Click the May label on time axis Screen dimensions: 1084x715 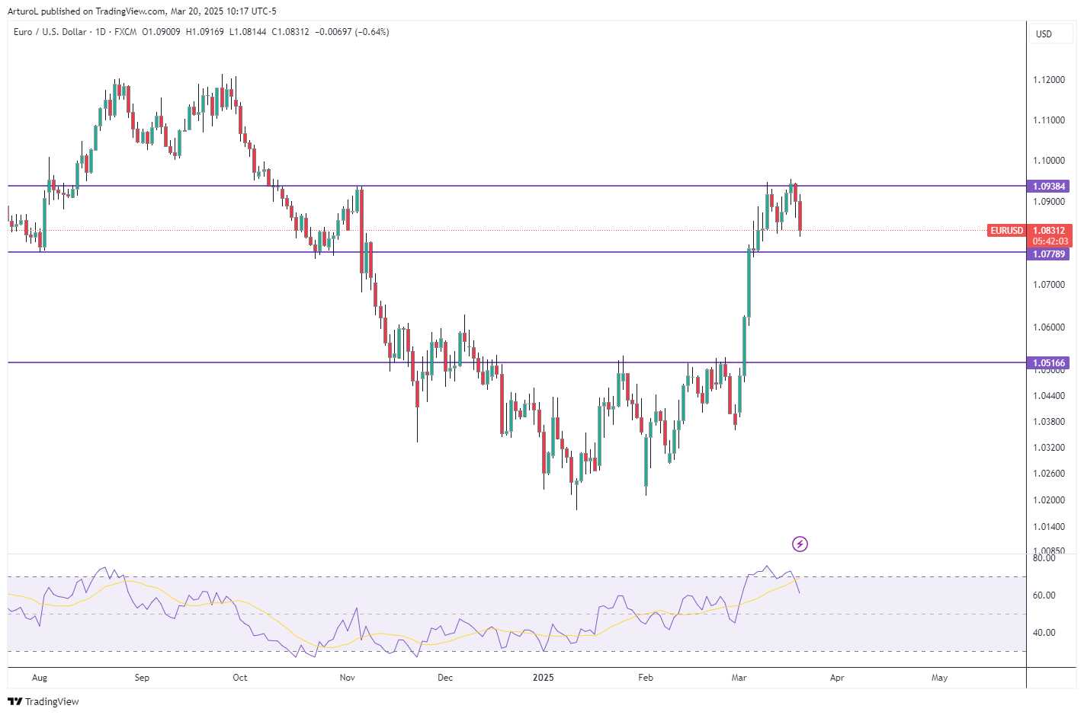click(x=940, y=678)
